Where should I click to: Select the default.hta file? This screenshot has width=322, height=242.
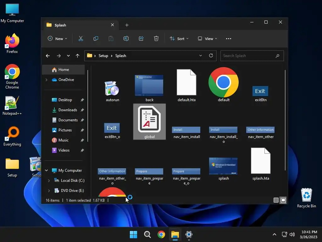click(186, 82)
